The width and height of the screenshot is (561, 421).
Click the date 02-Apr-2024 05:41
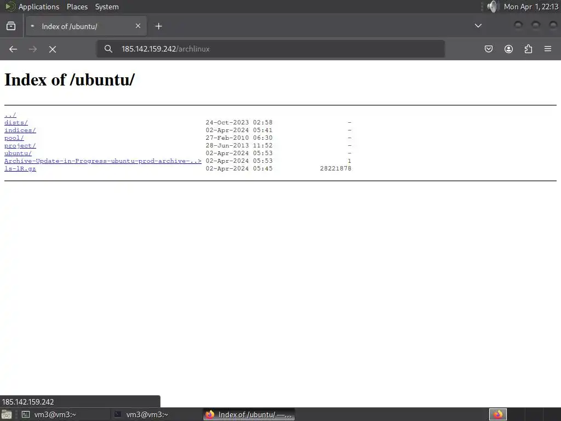coord(239,130)
